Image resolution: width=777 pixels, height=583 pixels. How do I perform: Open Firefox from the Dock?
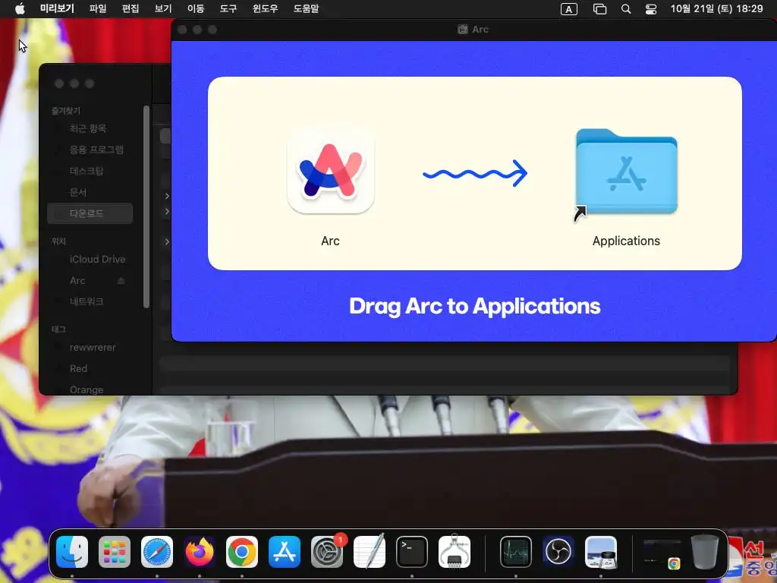point(200,552)
